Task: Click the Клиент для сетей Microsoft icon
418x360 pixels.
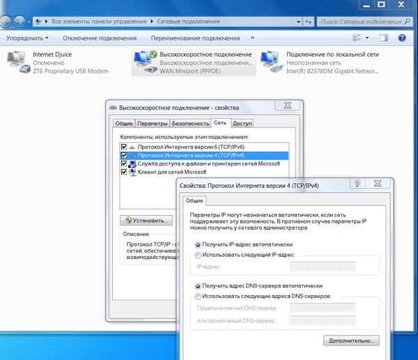Action: (132, 172)
